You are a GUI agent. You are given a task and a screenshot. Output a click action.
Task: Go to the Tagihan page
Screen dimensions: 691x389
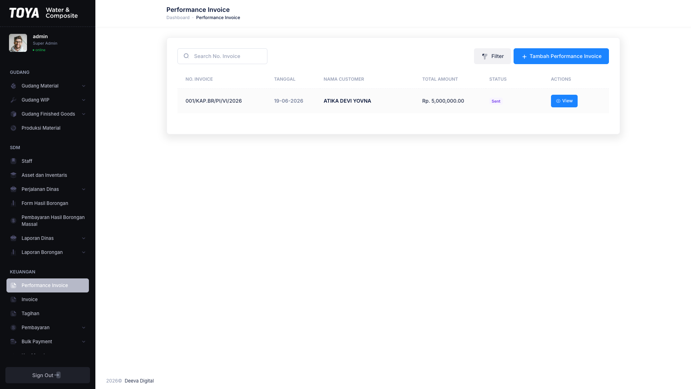(x=48, y=313)
